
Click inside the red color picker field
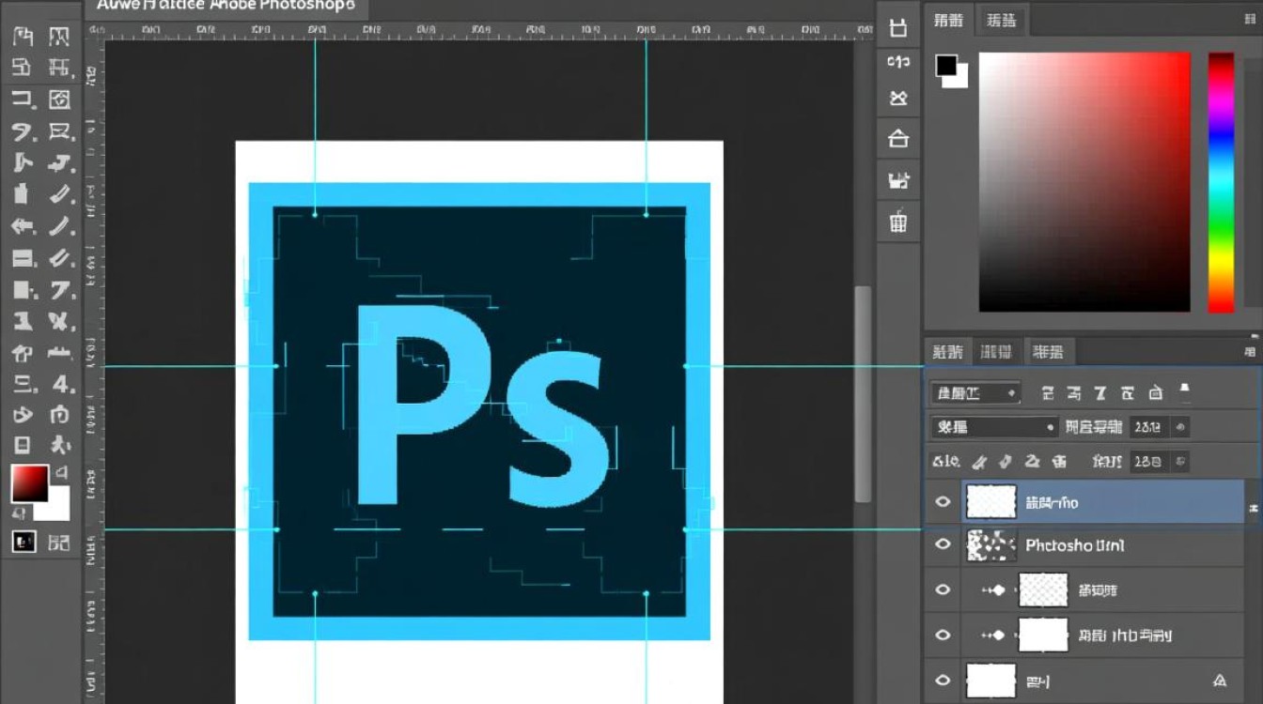tap(1084, 182)
